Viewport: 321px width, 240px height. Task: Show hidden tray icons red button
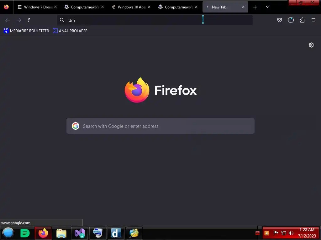click(x=258, y=233)
